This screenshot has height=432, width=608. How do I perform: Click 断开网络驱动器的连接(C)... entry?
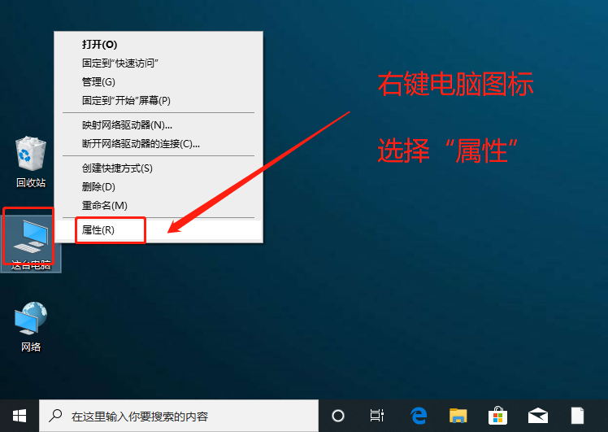tap(141, 143)
